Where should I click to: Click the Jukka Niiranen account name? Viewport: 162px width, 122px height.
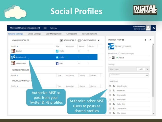coord(139,27)
